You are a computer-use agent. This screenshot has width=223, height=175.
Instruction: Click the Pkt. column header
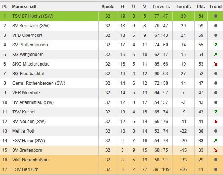tap(201, 7)
